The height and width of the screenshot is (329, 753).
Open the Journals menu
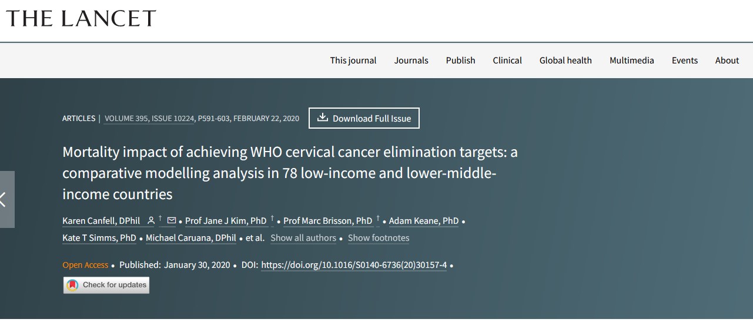411,61
